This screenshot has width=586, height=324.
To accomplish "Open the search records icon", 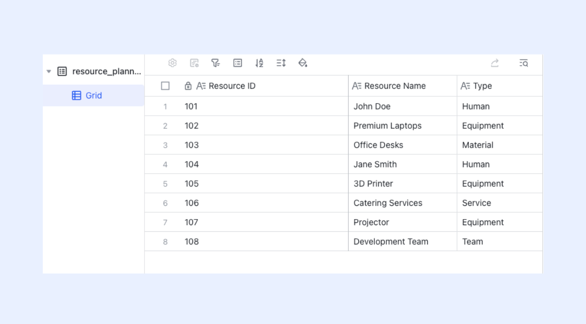I will coord(523,63).
